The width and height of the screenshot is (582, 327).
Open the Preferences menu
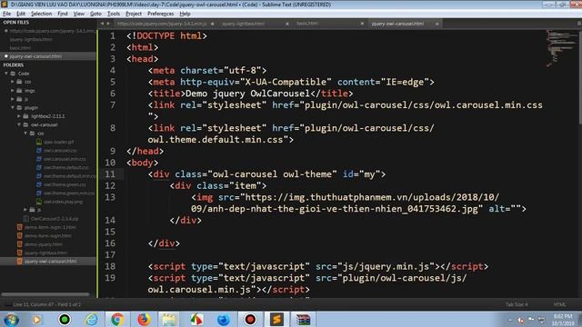tap(160, 14)
